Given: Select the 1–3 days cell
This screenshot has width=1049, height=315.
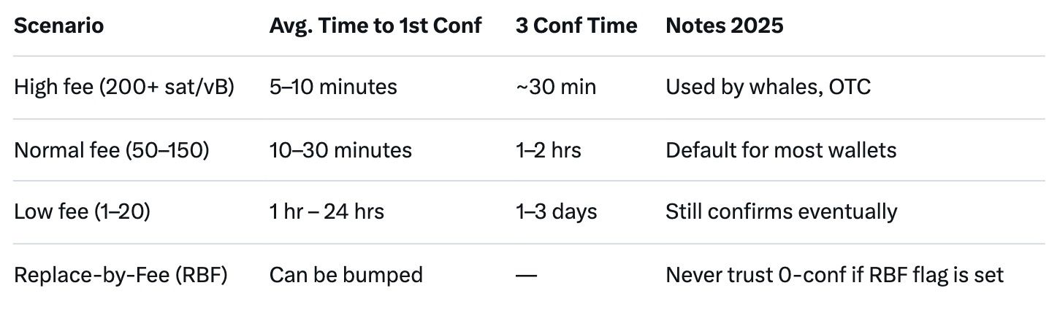Looking at the screenshot, I should coord(557,212).
